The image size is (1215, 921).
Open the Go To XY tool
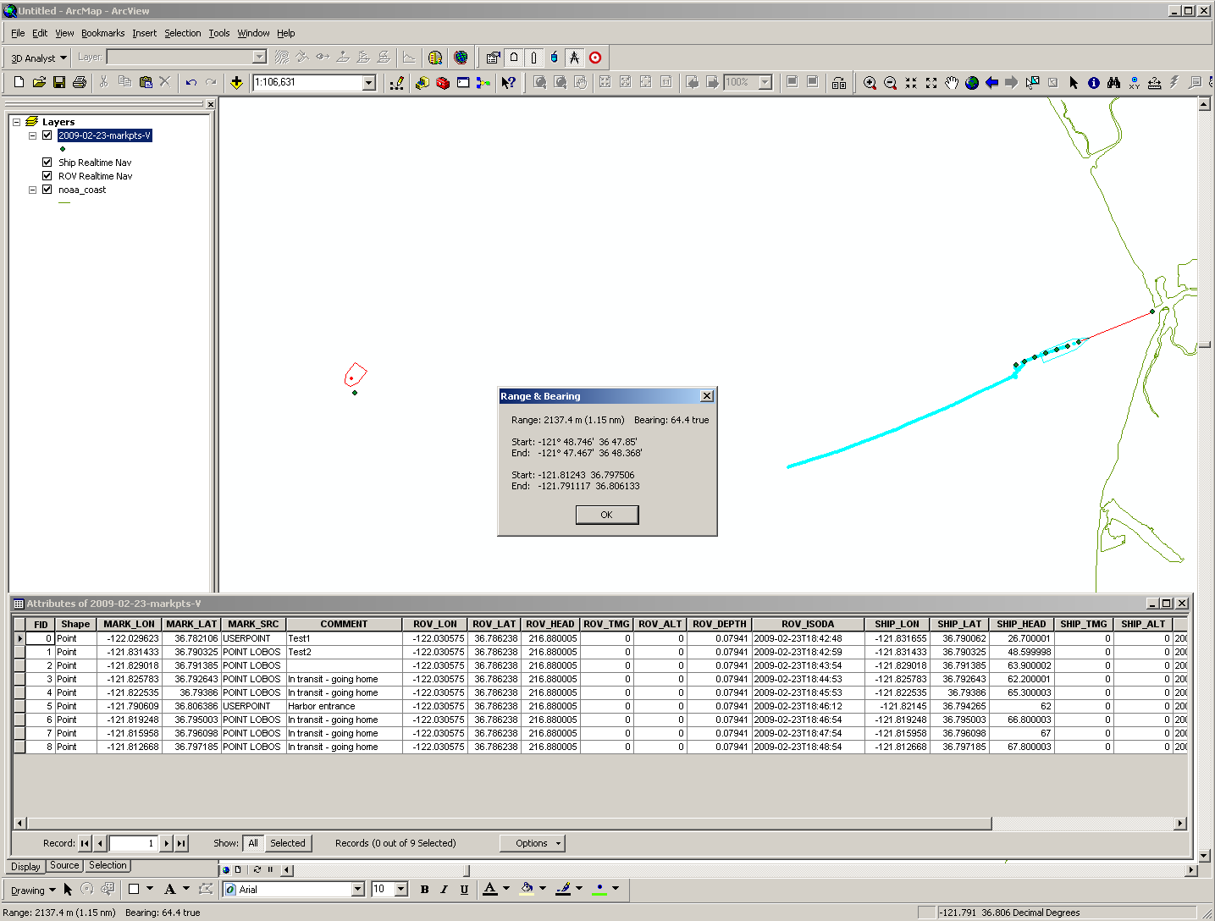pos(1134,82)
